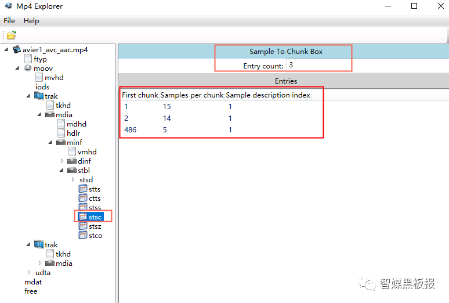Select the stsz label in tree
Screen dimensions: 449x303
(x=95, y=226)
